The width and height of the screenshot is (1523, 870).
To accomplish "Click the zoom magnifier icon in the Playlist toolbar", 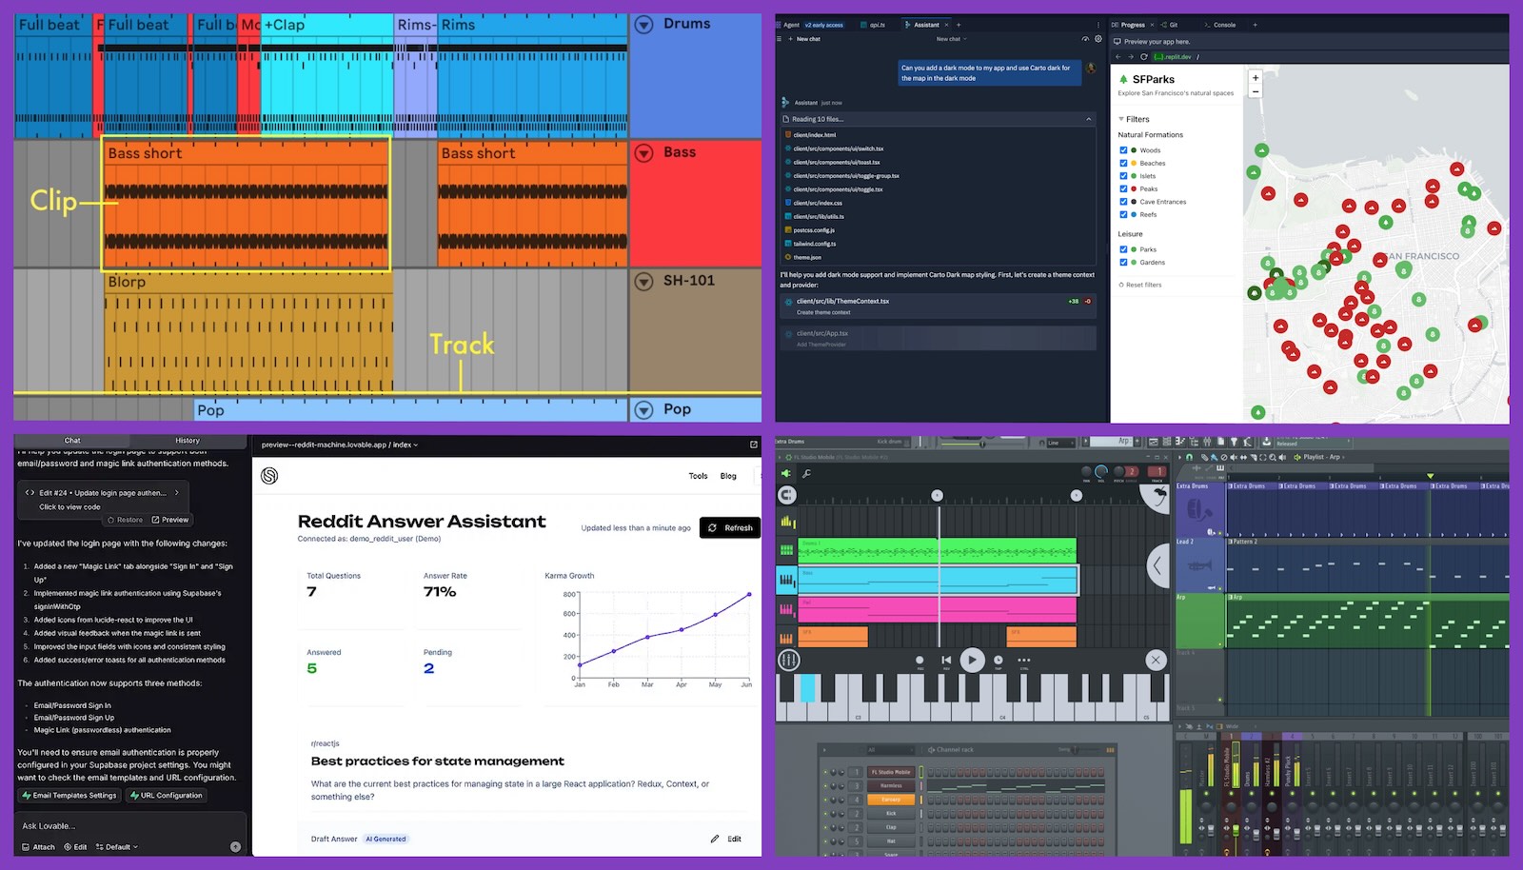I will tap(1273, 457).
